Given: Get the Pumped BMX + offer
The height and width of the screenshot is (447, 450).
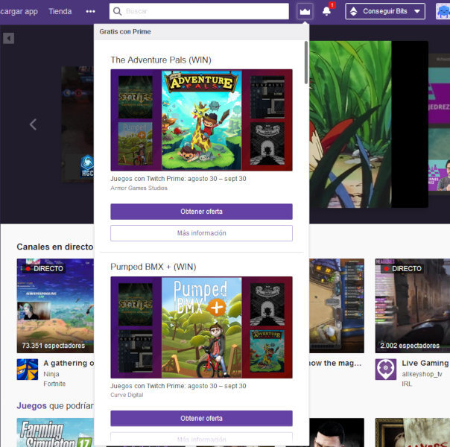Looking at the screenshot, I should [x=201, y=419].
